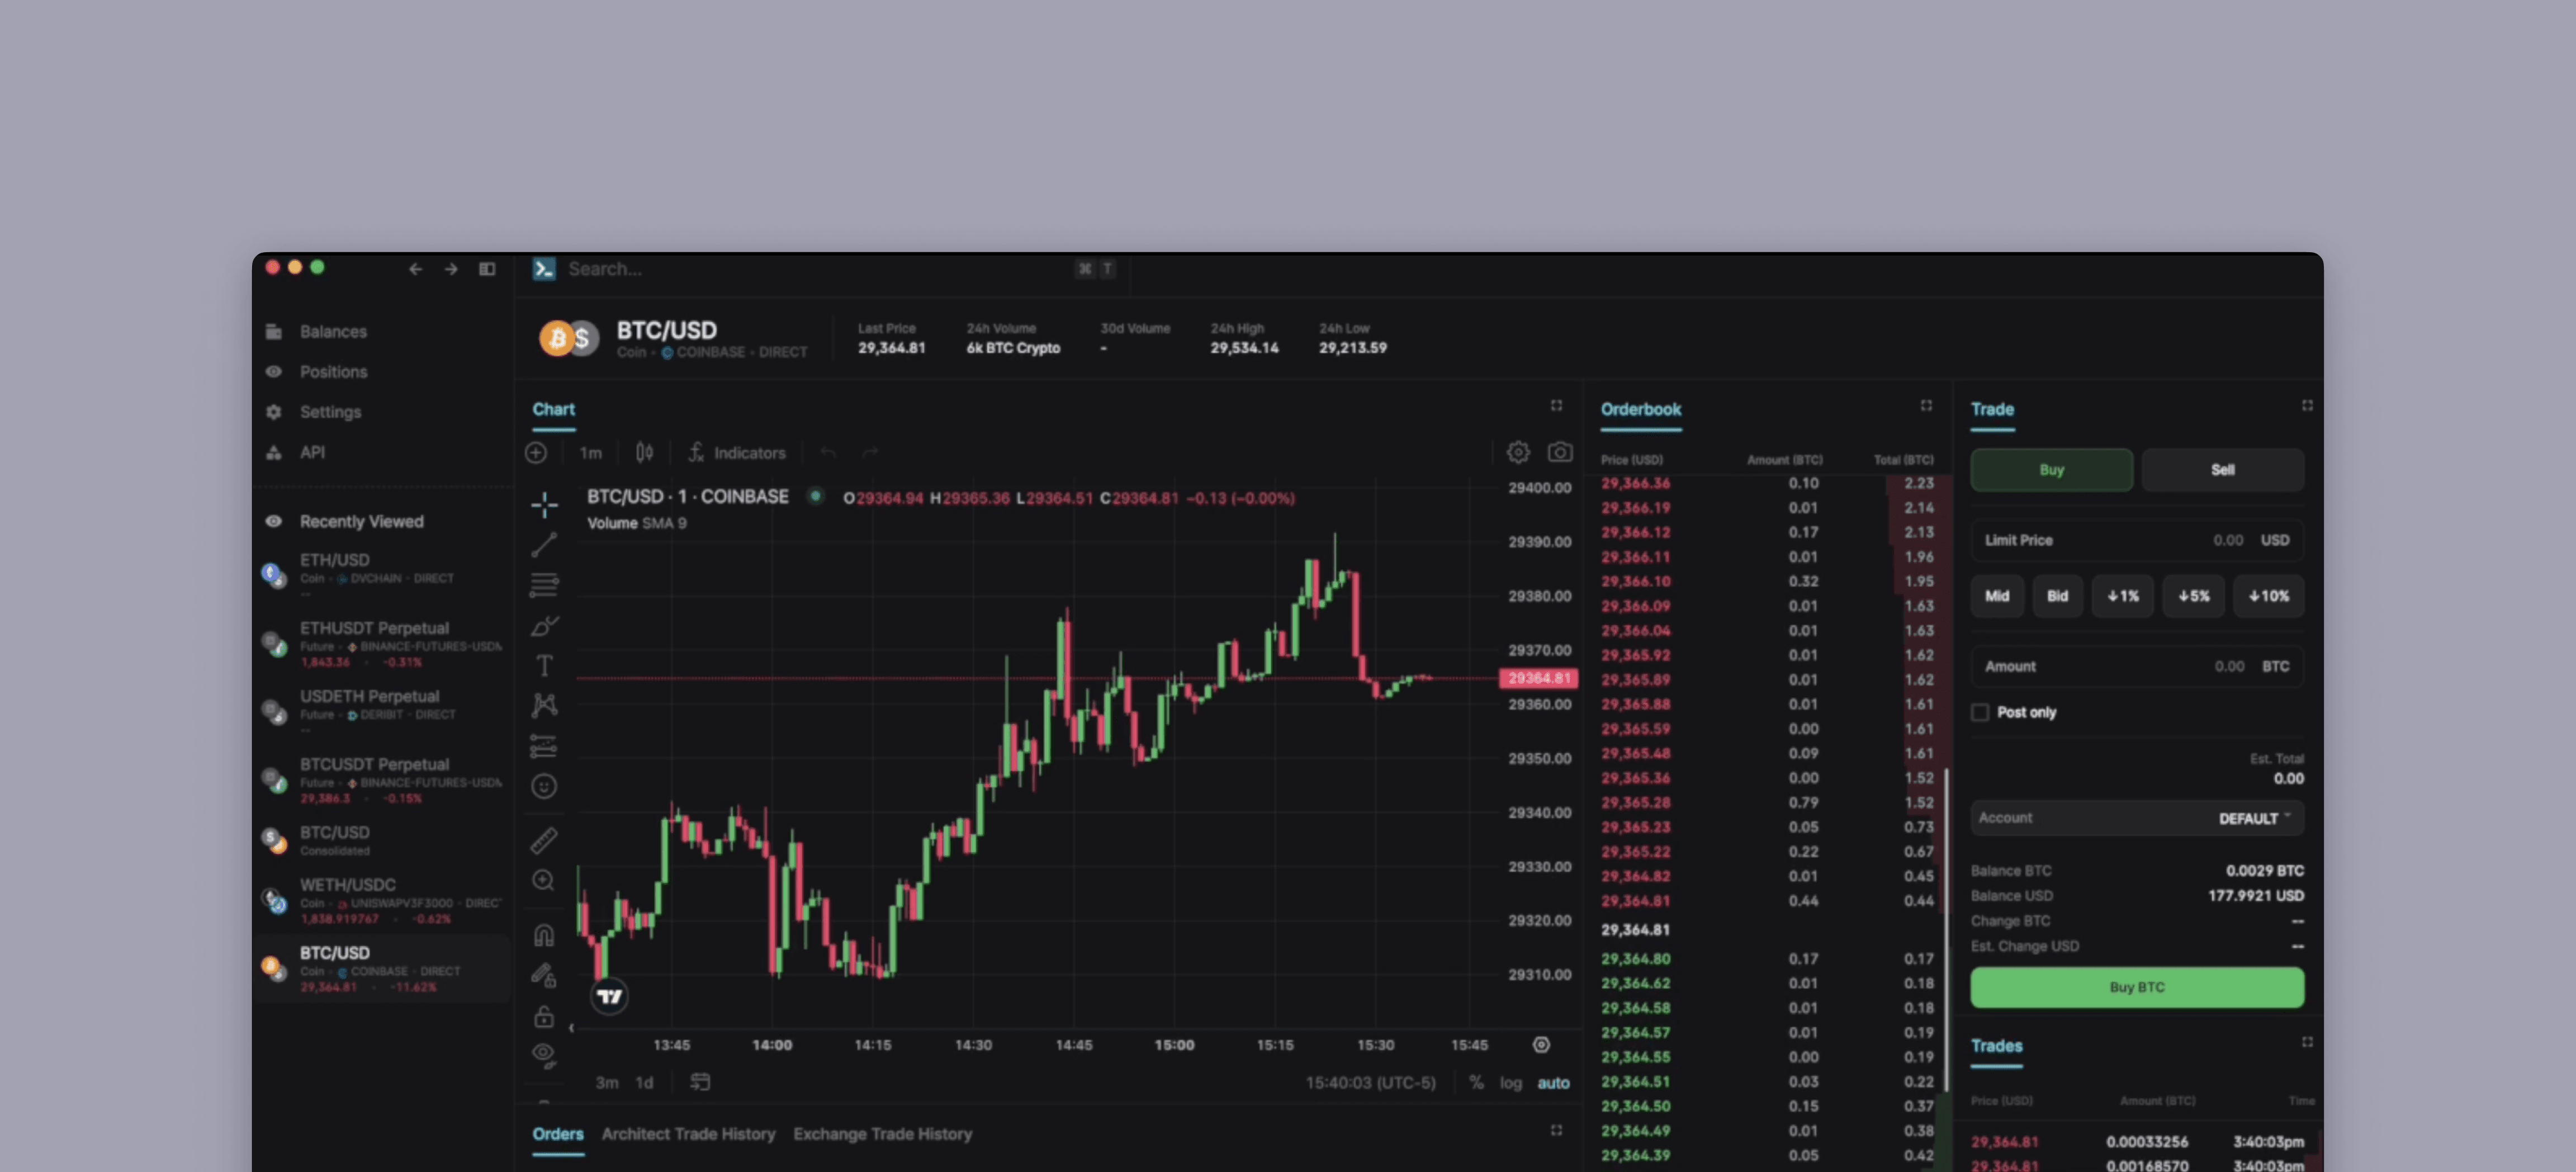Image resolution: width=2576 pixels, height=1172 pixels.
Task: Select the Buy side toggle
Action: click(x=2051, y=470)
